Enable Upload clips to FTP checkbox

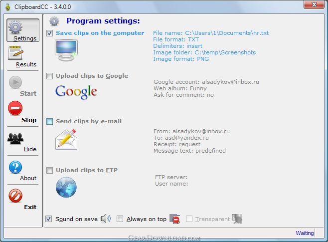tap(49, 171)
